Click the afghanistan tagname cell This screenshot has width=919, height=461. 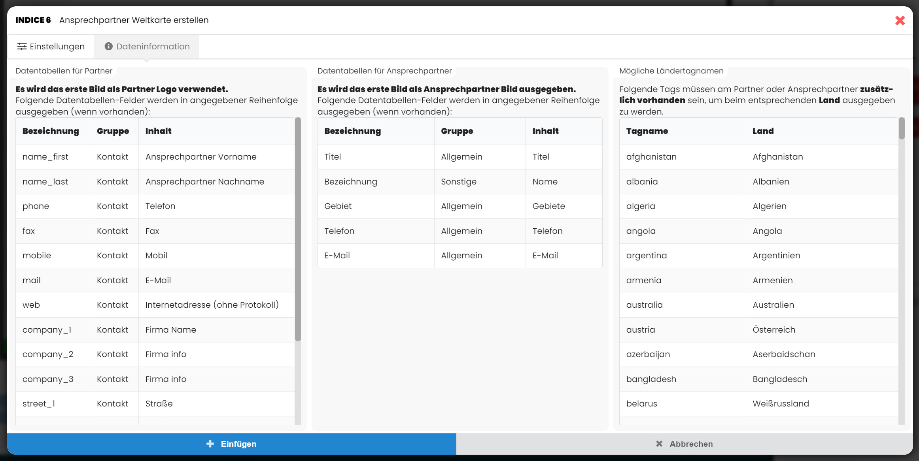click(x=651, y=157)
